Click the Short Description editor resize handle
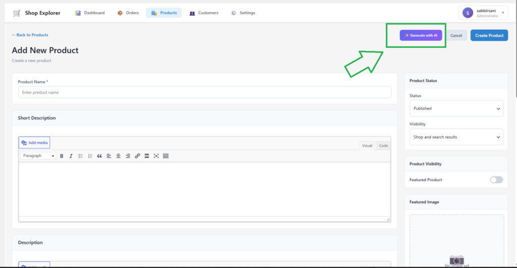The width and height of the screenshot is (517, 268). (x=388, y=219)
